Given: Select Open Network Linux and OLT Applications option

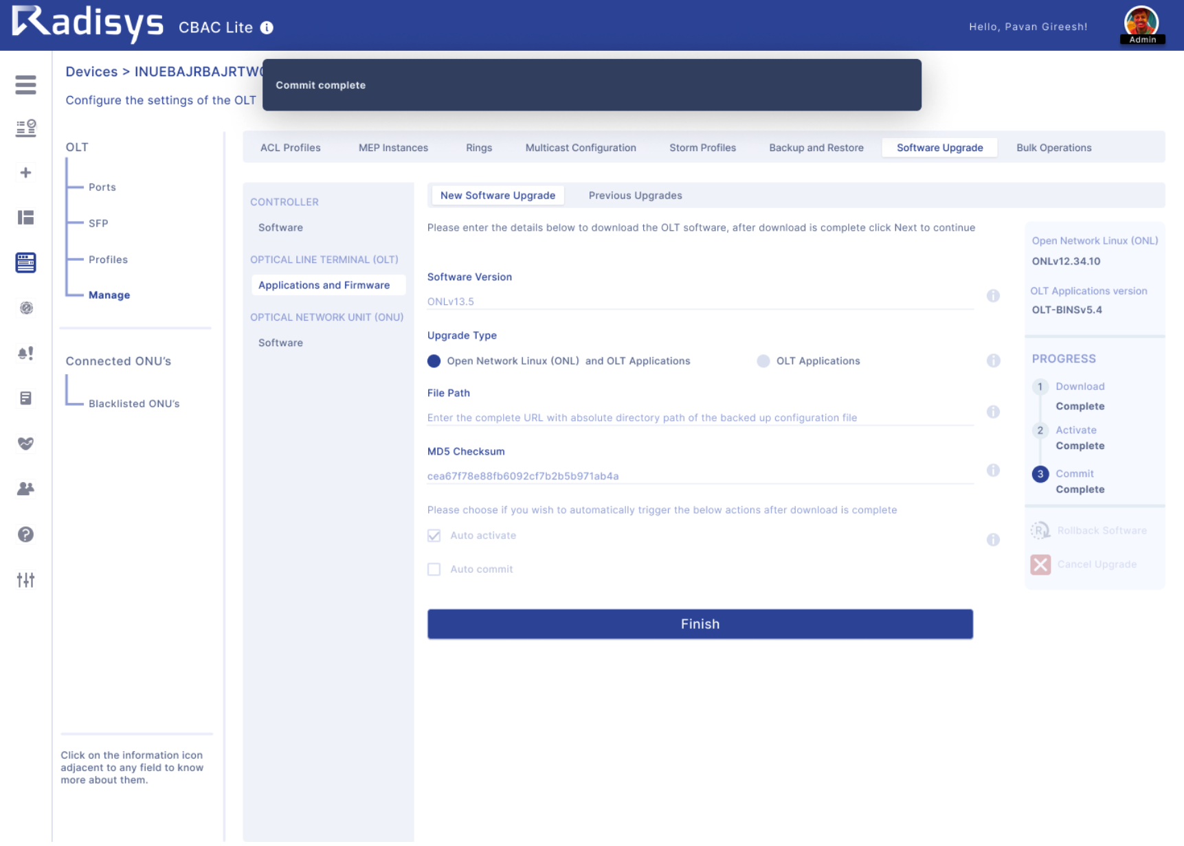Looking at the screenshot, I should tap(434, 361).
